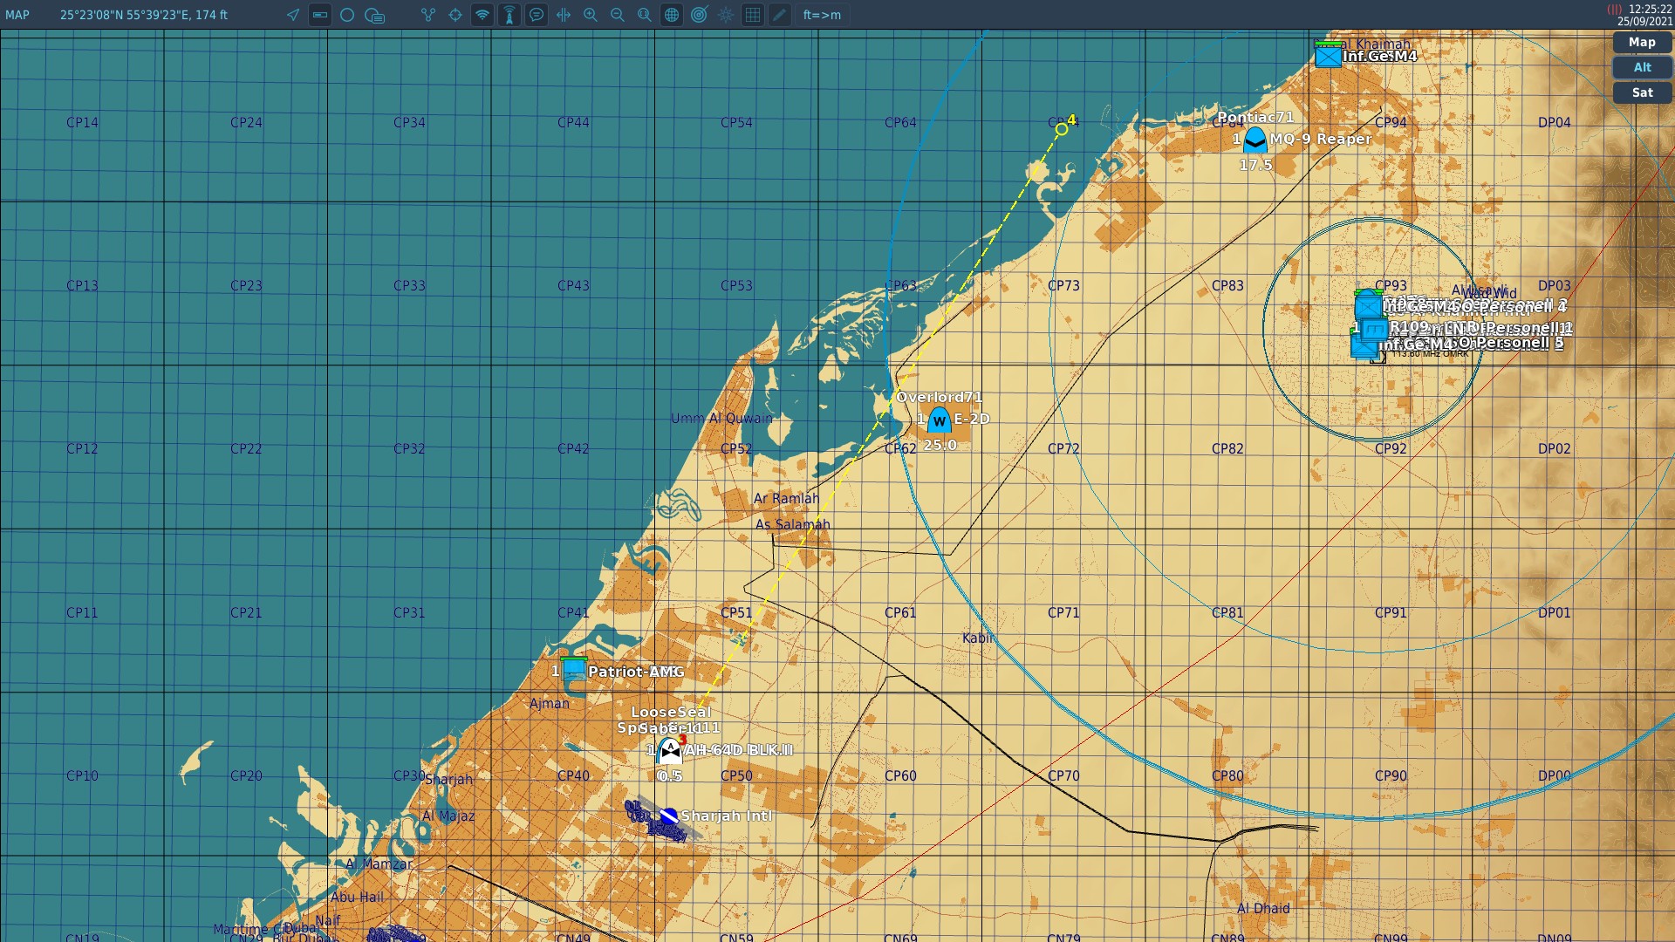Select the Sat imagery mode button
1675x942 pixels.
[1642, 92]
